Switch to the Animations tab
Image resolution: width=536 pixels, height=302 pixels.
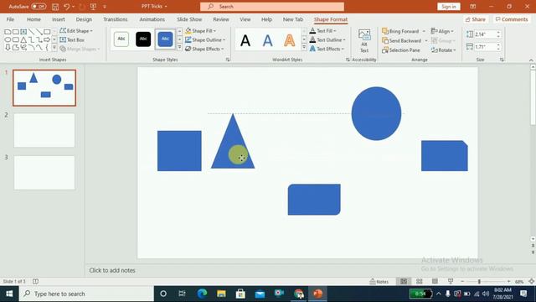[152, 19]
